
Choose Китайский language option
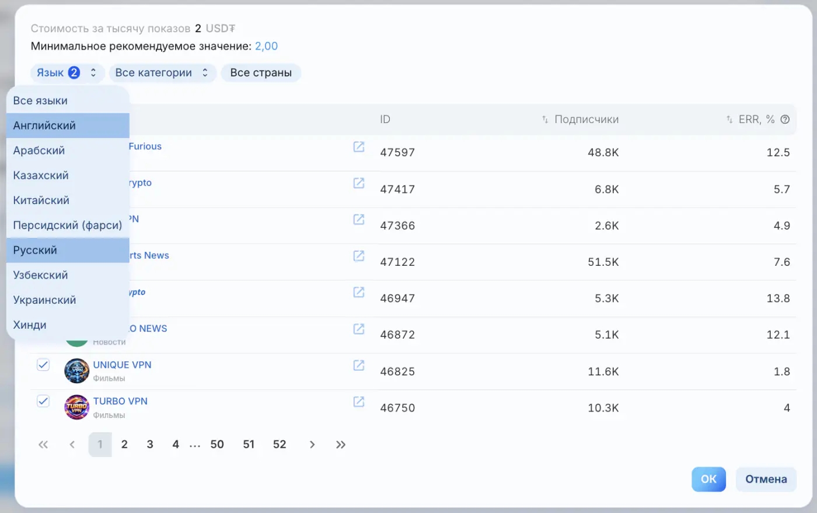68,201
